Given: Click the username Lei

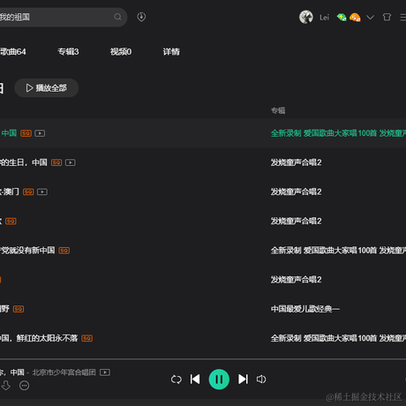Looking at the screenshot, I should point(324,18).
